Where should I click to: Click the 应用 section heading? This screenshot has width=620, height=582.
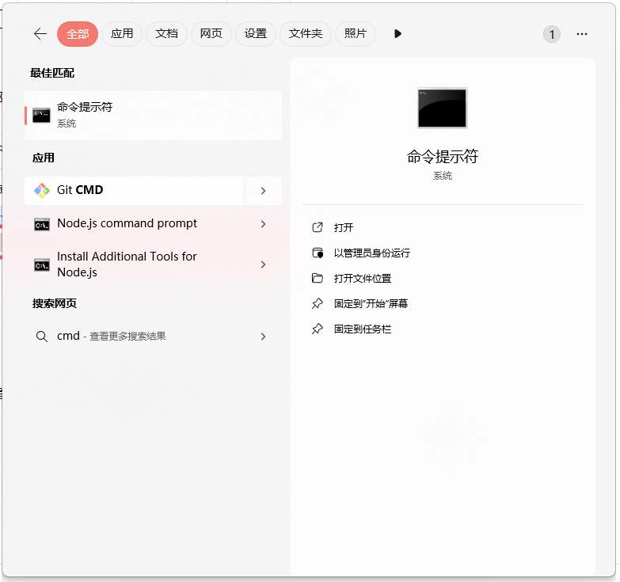tap(44, 158)
